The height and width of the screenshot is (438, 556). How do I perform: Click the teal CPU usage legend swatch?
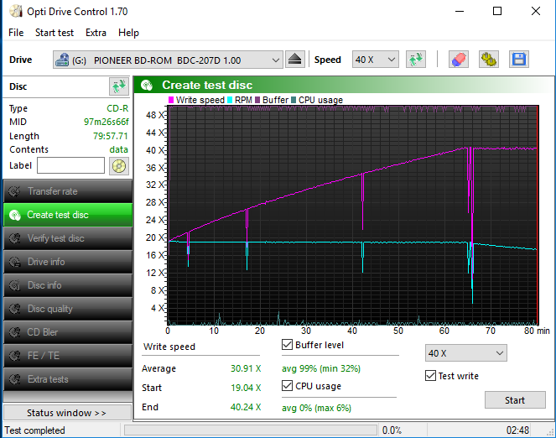(x=294, y=100)
